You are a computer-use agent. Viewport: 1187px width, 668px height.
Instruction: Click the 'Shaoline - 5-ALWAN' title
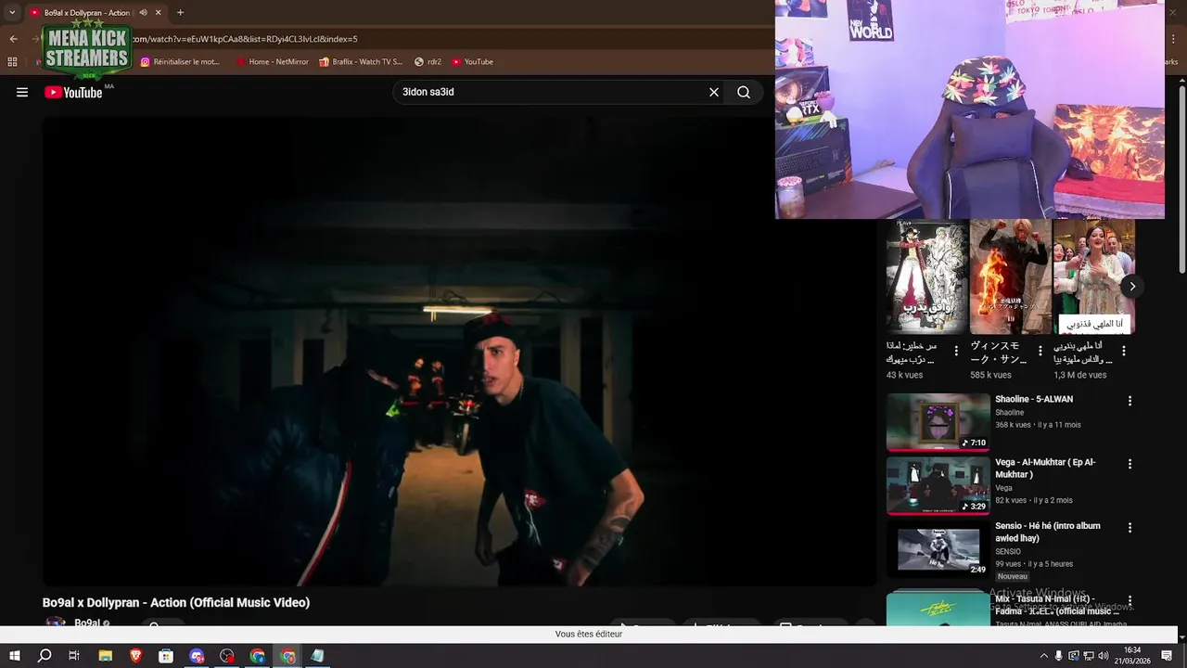(1034, 399)
